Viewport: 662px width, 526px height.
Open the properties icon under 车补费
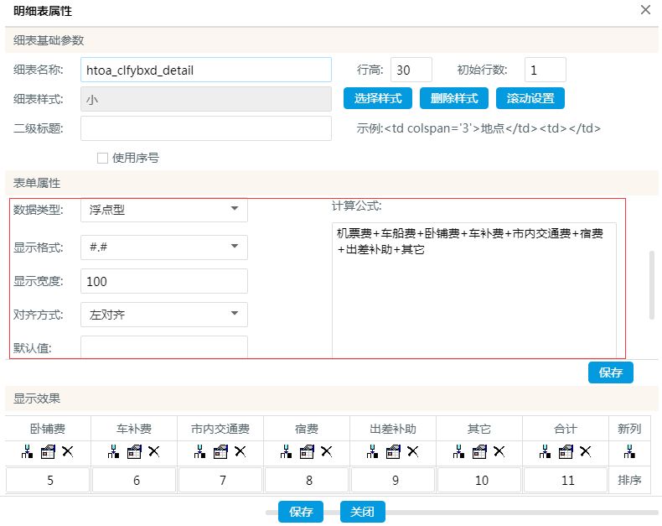134,451
